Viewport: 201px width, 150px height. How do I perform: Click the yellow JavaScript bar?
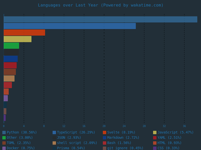[18, 39]
